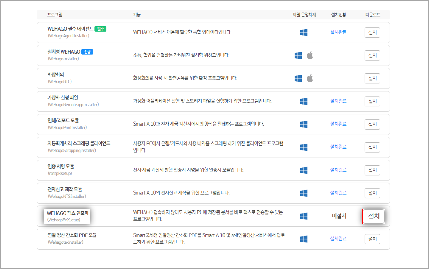The height and width of the screenshot is (269, 429).
Task: Click 설치완료 status for 자동회계처리 스크래핑 클라이언트
Action: 338,147
